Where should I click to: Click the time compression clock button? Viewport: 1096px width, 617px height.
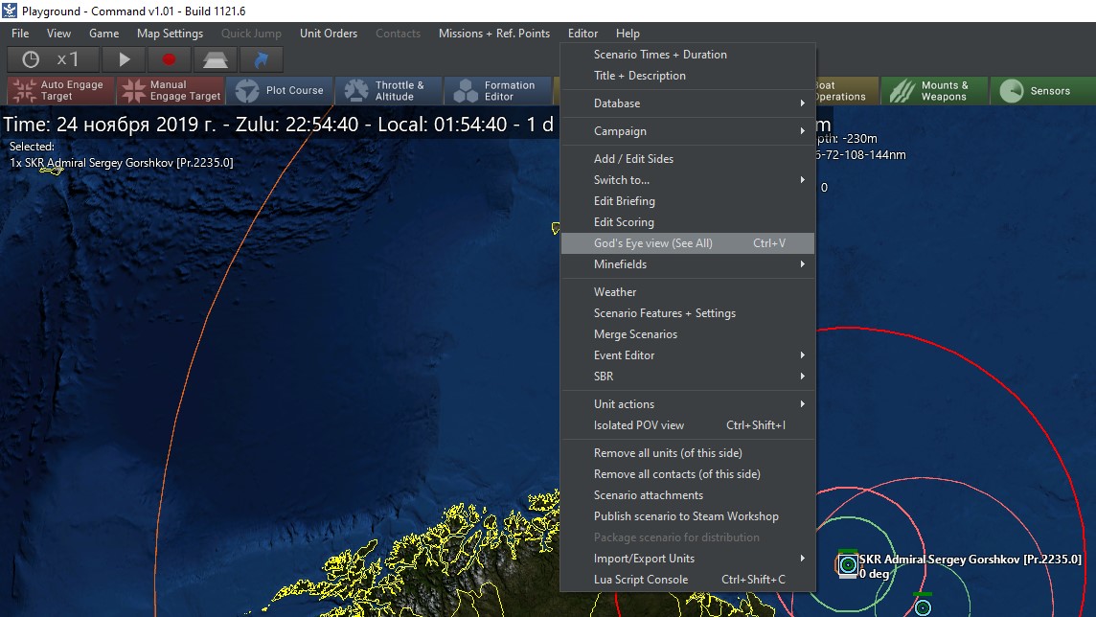point(51,59)
